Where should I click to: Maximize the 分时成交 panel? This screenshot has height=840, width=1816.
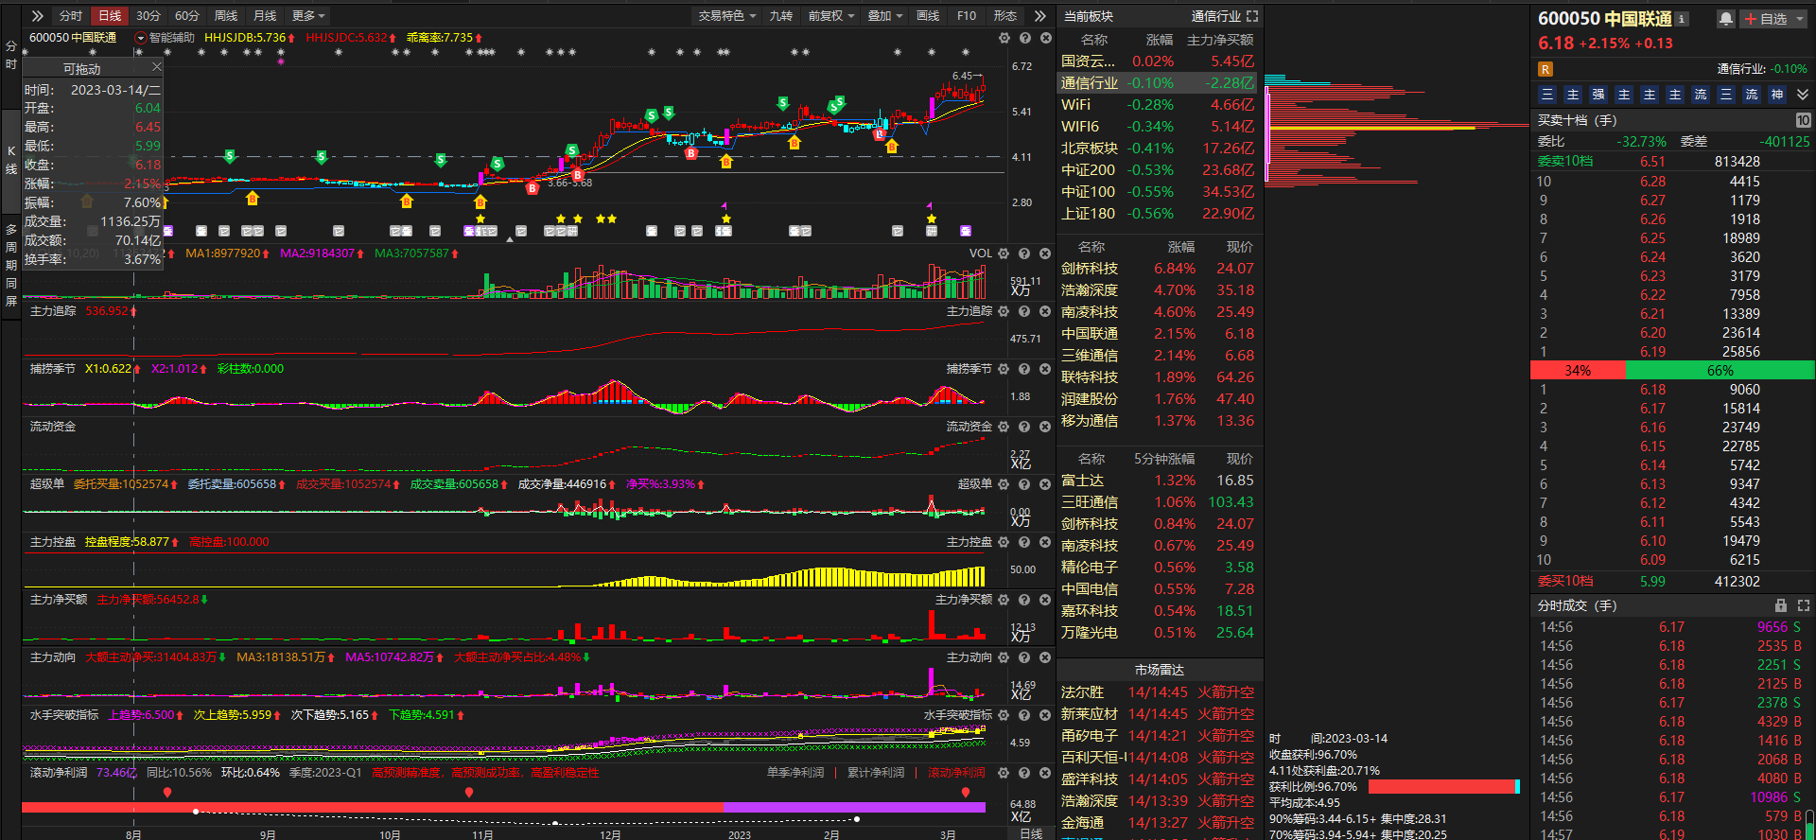click(1804, 605)
